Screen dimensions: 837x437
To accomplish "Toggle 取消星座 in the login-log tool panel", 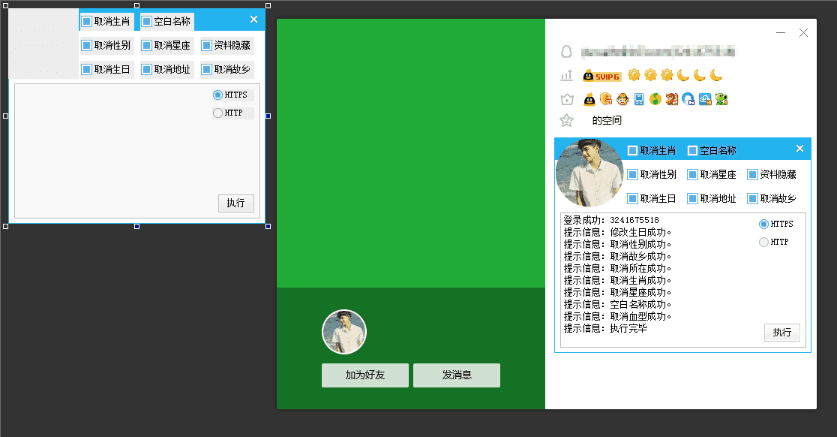I will (712, 175).
